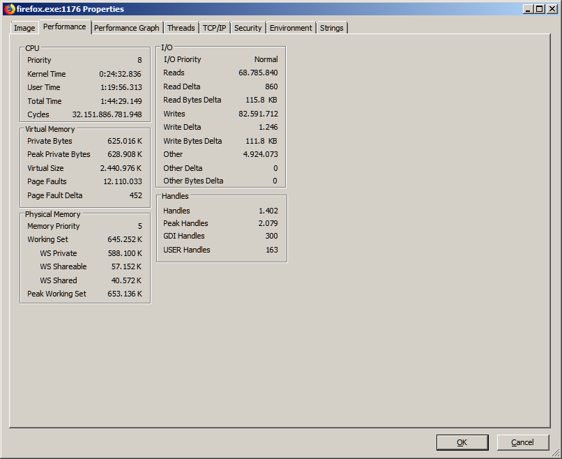Minimize the Properties window
The height and width of the screenshot is (459, 562).
527,9
